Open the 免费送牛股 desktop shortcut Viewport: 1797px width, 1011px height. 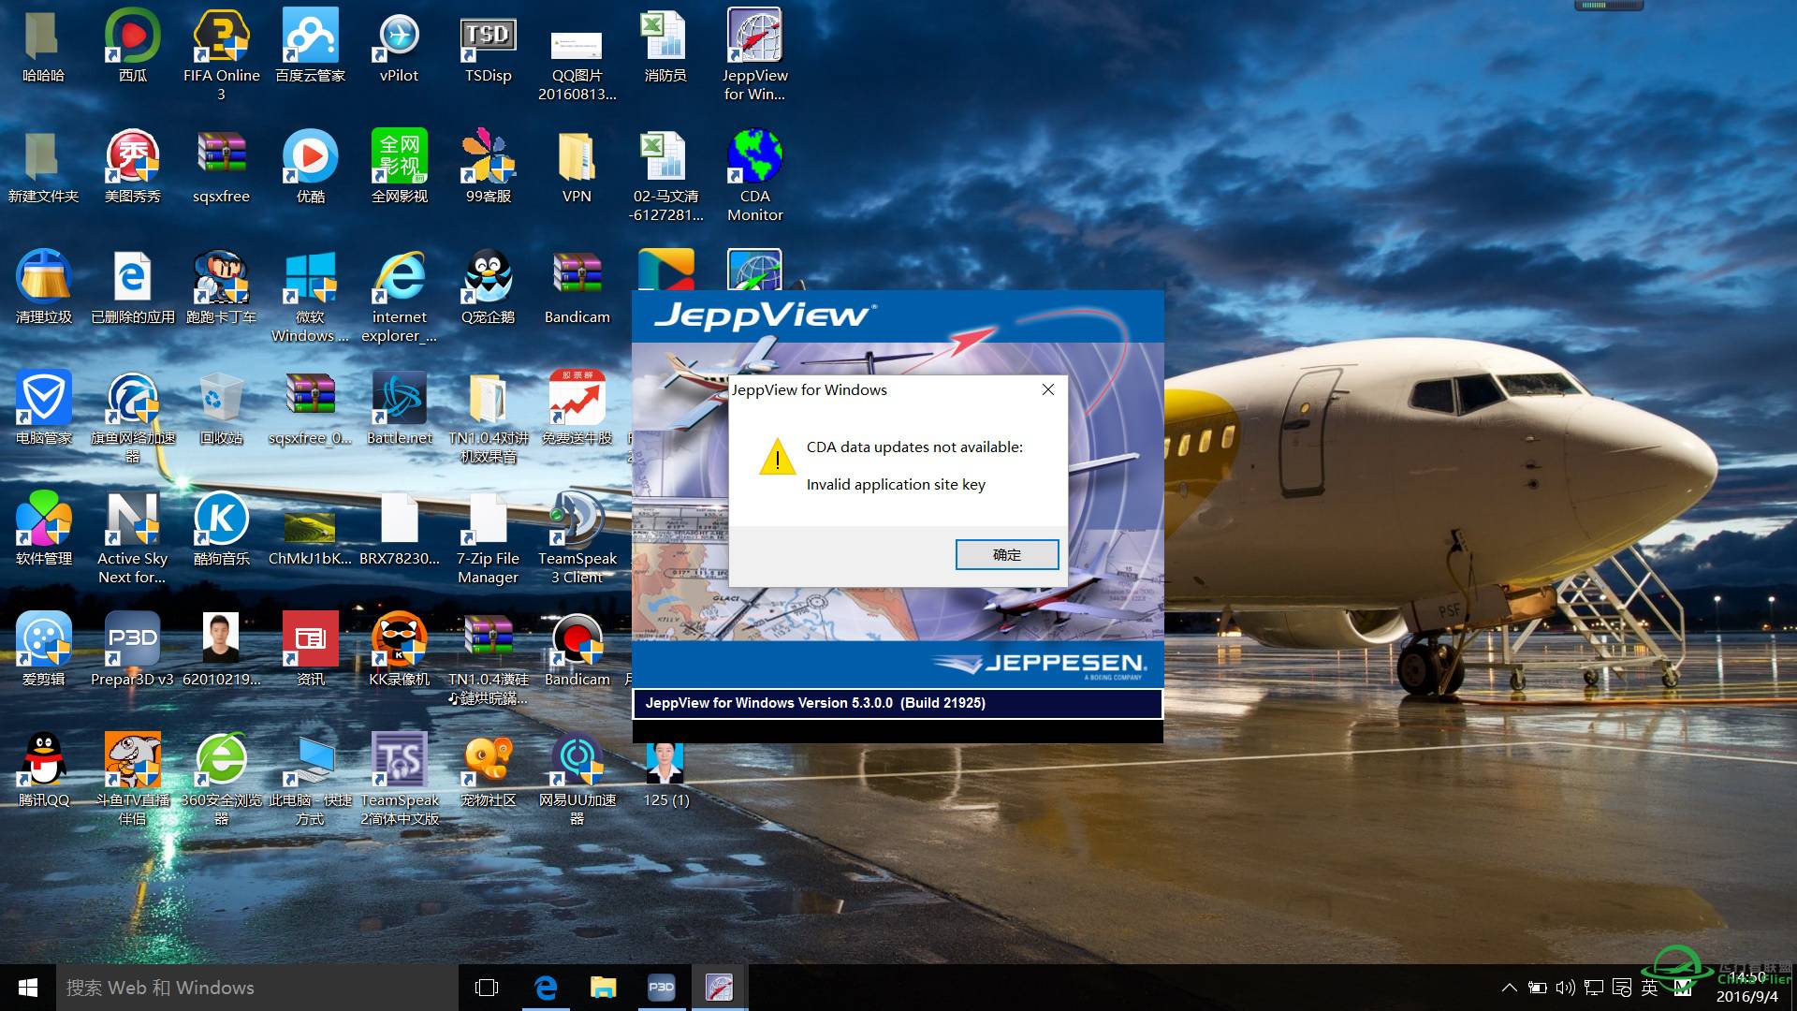click(577, 407)
